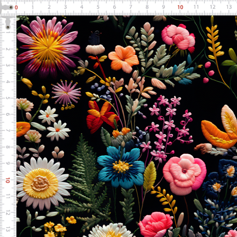237x237 pixels.
Task: Click the pink rose at the top right
Action: tap(179, 36)
